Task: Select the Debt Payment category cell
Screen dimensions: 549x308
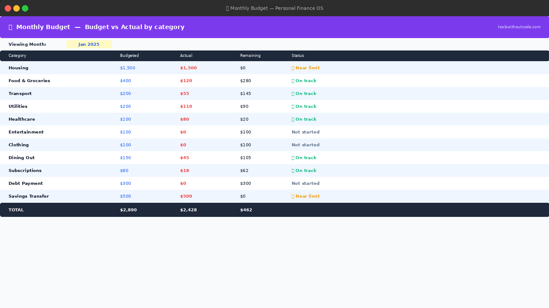Action: [26, 184]
